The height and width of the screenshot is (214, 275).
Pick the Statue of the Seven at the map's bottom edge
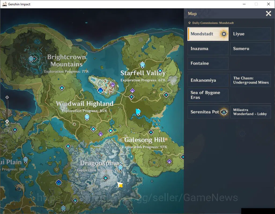click(63, 209)
